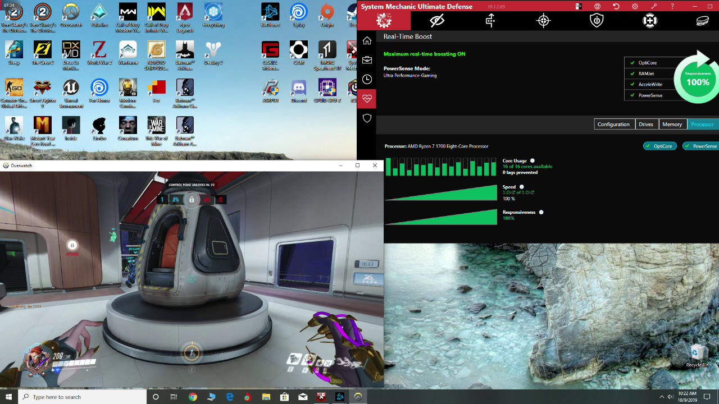
Task: Click the news page icon in title bar
Action: point(579,7)
